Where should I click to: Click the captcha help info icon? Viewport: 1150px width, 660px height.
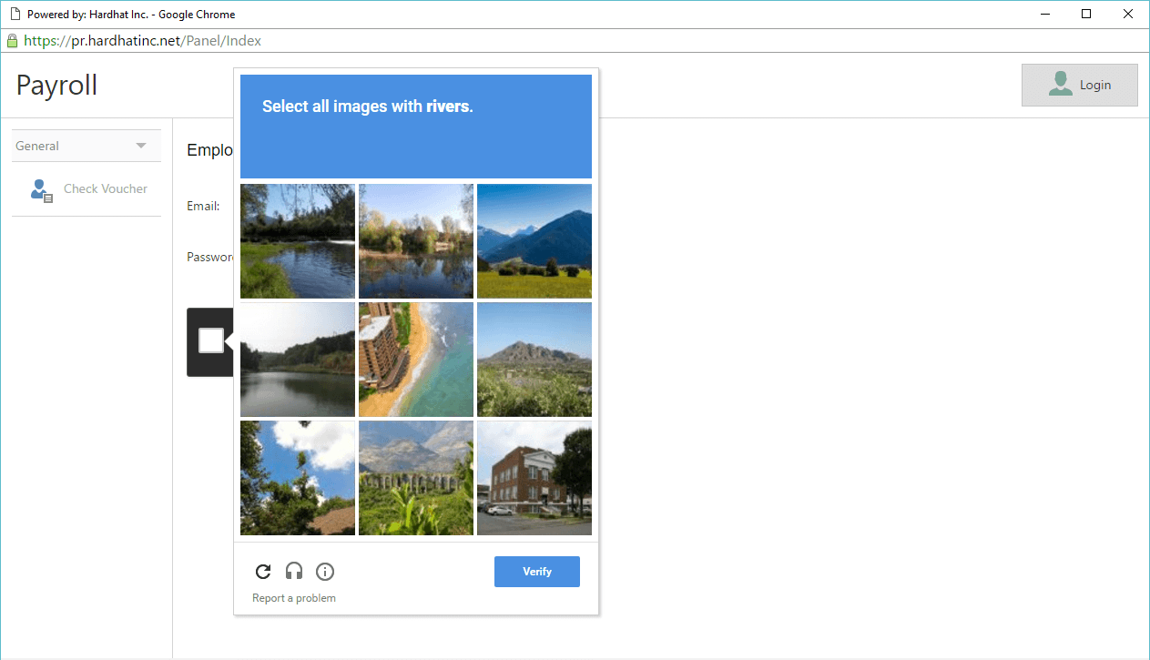[x=325, y=572]
